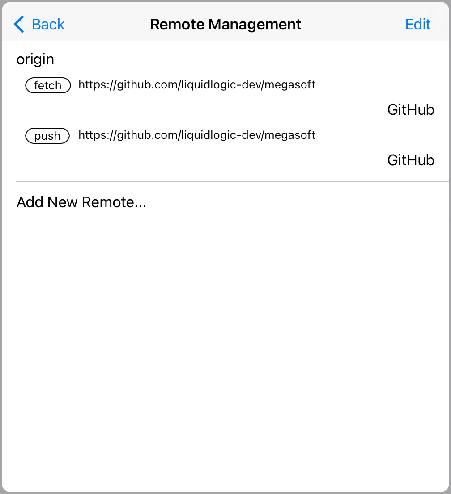The height and width of the screenshot is (494, 451).
Task: Select the GitHub label under the fetch URL
Action: pyautogui.click(x=410, y=110)
